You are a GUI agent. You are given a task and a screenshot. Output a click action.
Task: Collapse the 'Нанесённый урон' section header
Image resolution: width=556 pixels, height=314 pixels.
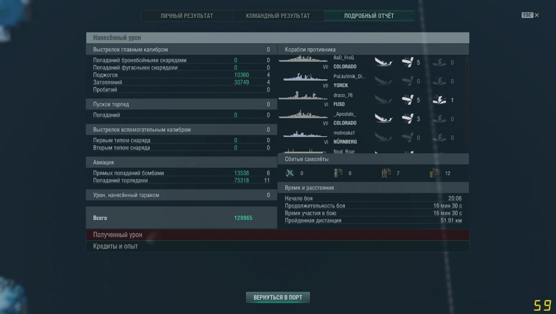(x=277, y=38)
